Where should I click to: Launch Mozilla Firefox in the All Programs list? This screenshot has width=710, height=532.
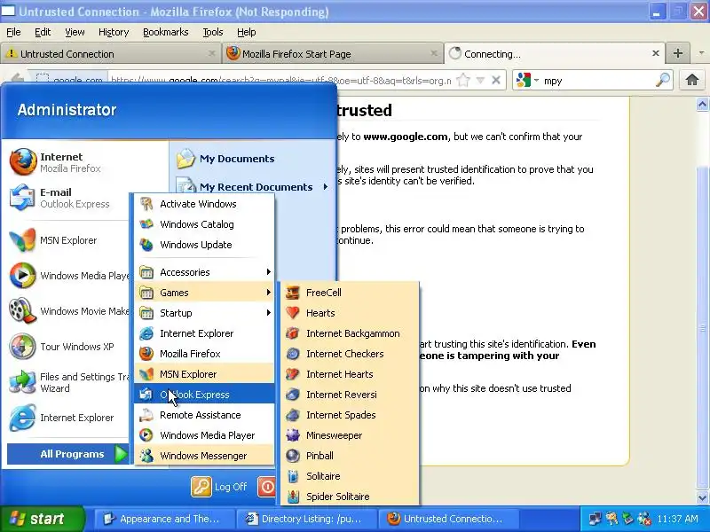point(204,353)
